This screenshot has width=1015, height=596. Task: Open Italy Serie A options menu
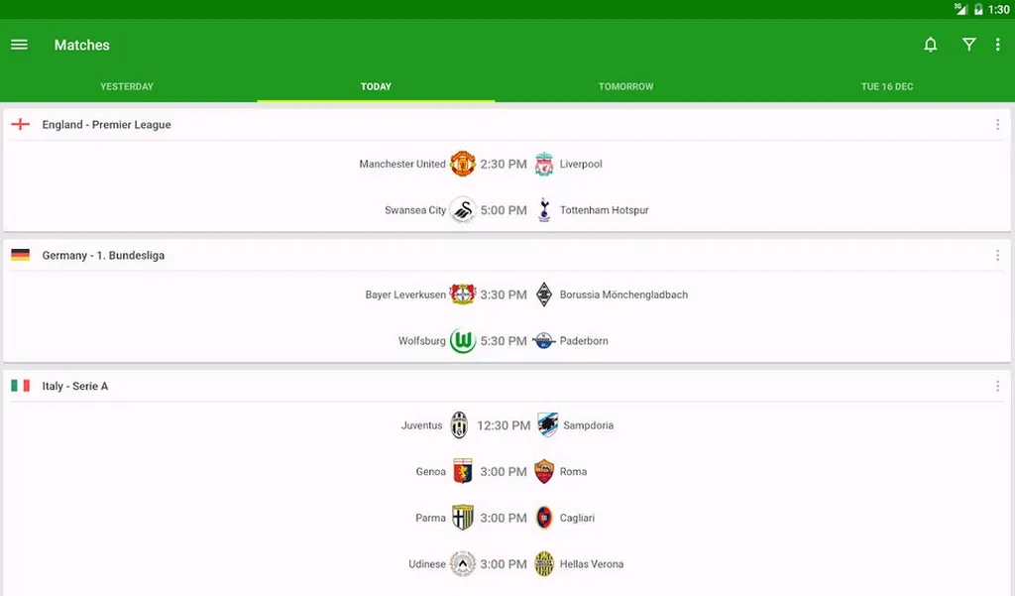(x=997, y=386)
